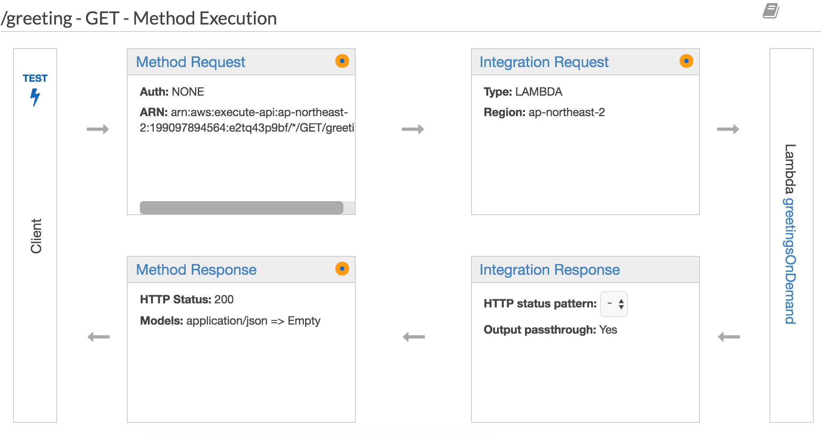Open the Method Request settings
Image resolution: width=821 pixels, height=435 pixels.
click(x=191, y=62)
